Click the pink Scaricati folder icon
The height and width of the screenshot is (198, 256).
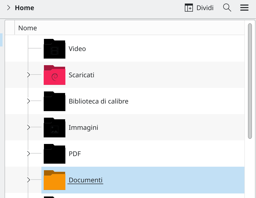[55, 75]
